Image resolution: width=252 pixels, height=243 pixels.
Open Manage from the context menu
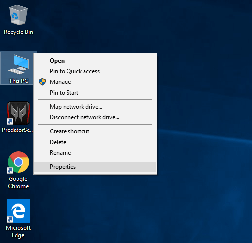point(95,82)
